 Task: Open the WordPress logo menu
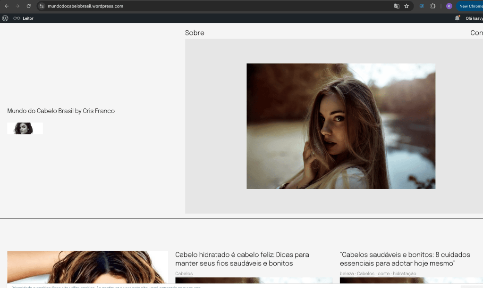click(5, 18)
